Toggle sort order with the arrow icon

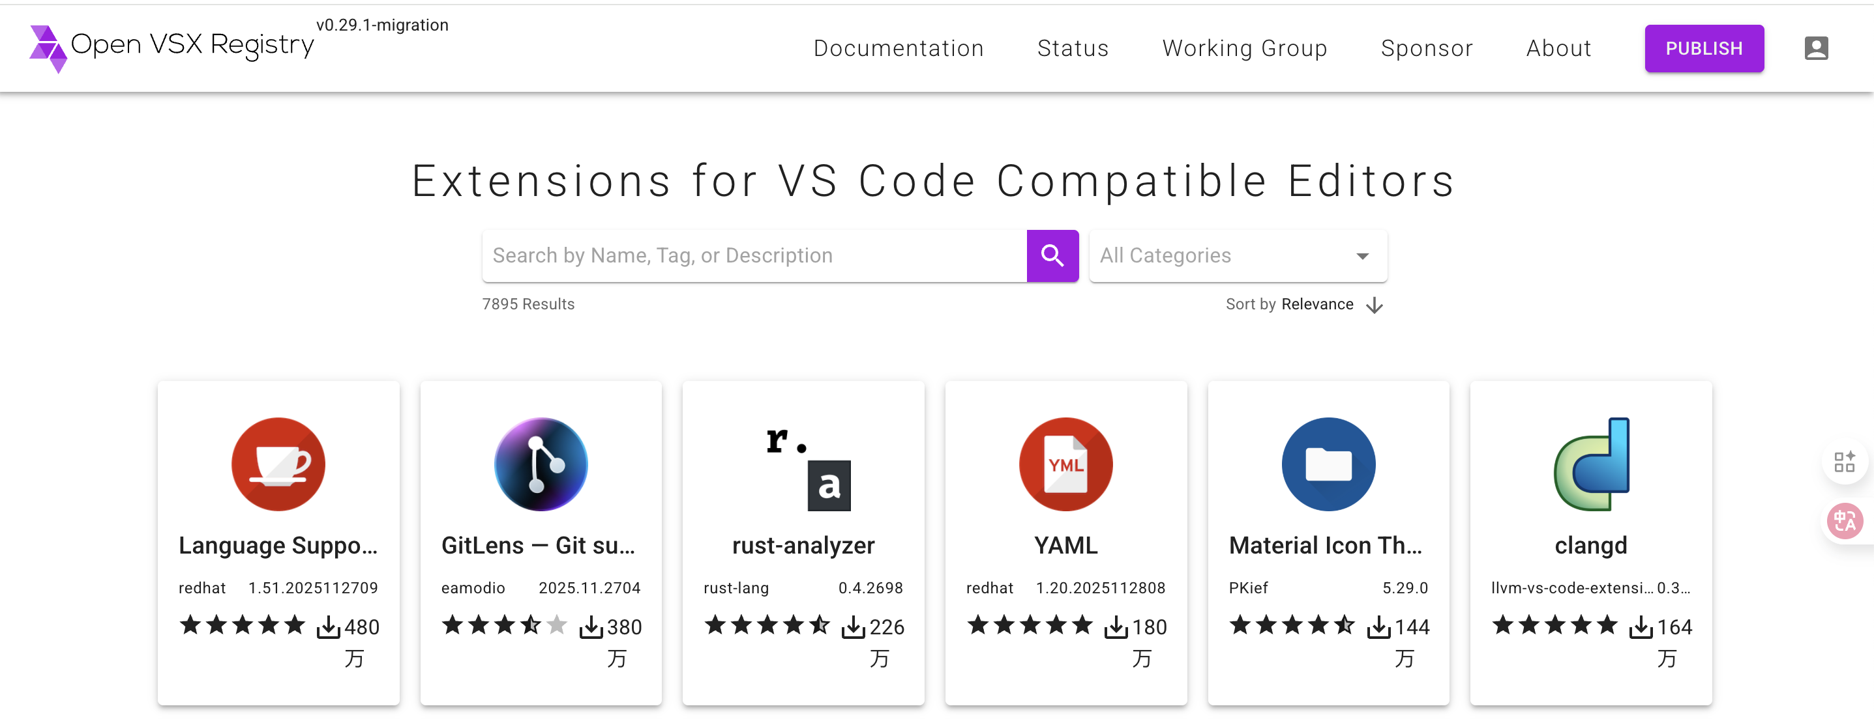pos(1375,305)
